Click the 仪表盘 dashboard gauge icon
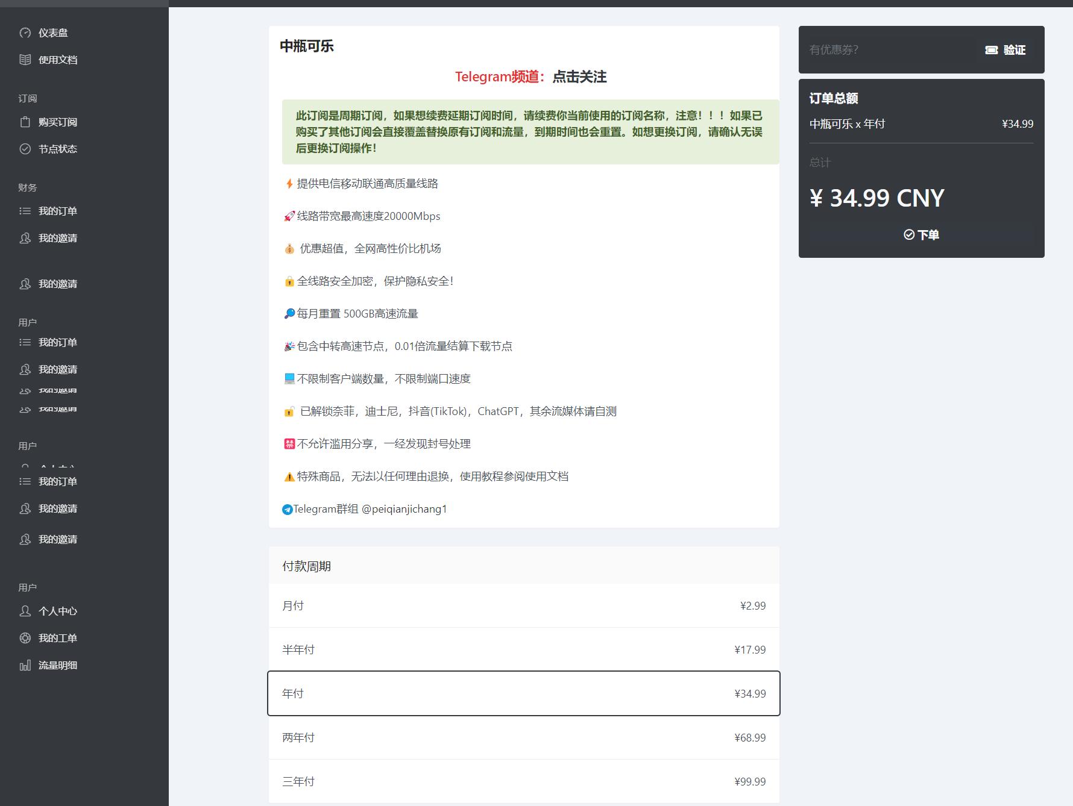Screen dimensions: 1073x806 (25, 33)
